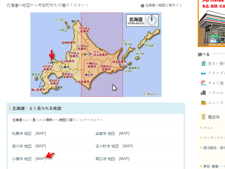Select 釧路総合振興局 on the map
This screenshot has width=225, height=169.
click(106, 68)
